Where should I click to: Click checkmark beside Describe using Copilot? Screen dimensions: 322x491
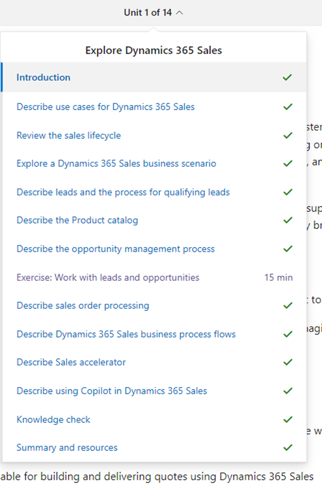coord(288,391)
